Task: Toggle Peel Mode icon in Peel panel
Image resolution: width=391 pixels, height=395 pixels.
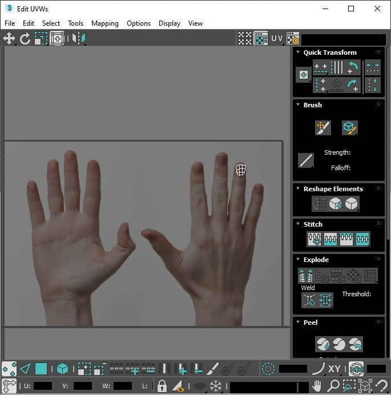Action: click(x=339, y=344)
